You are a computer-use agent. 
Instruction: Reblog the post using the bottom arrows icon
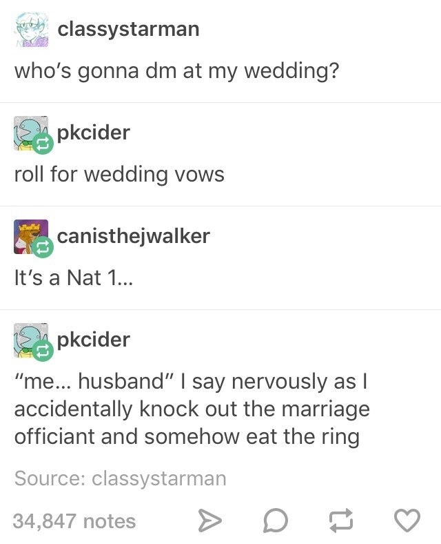pyautogui.click(x=341, y=521)
